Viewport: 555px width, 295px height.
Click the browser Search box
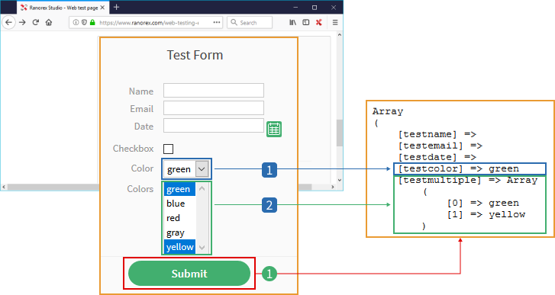click(x=250, y=22)
